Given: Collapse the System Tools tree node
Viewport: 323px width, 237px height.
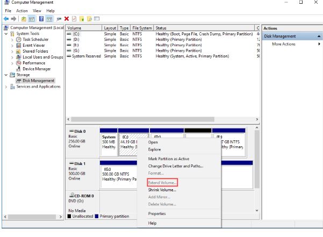Looking at the screenshot, I should pyautogui.click(x=6, y=33).
